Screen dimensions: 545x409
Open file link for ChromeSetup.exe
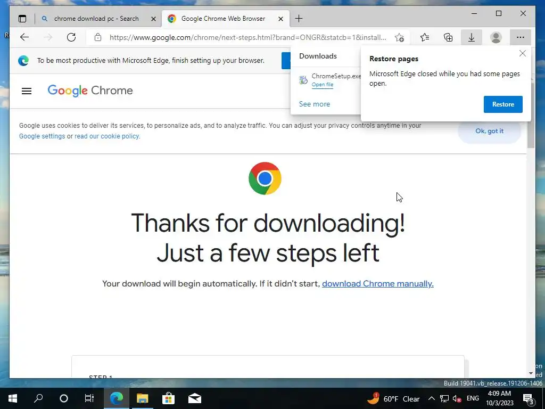pos(323,85)
